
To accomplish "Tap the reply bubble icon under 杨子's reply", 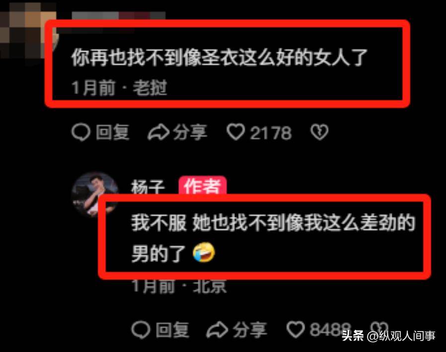I will click(141, 330).
